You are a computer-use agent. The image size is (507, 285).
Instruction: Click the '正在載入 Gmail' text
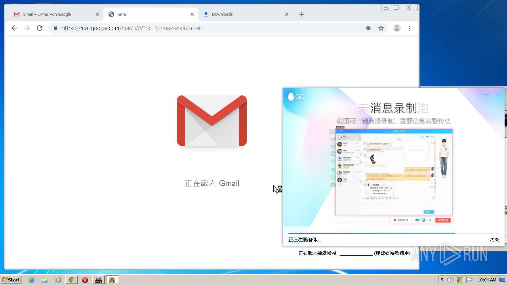pos(212,183)
